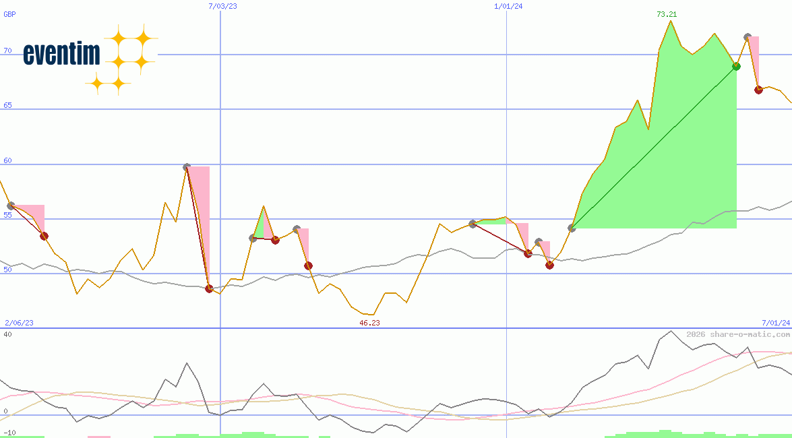Click the GBP currency label

pos(9,13)
